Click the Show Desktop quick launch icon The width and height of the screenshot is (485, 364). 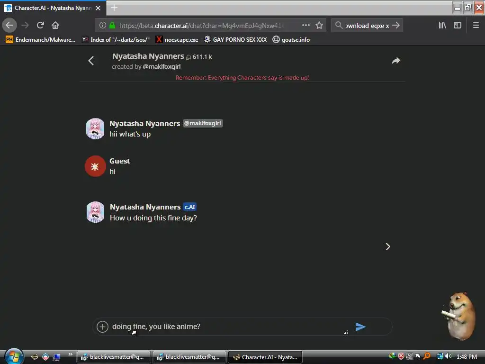tap(56, 357)
